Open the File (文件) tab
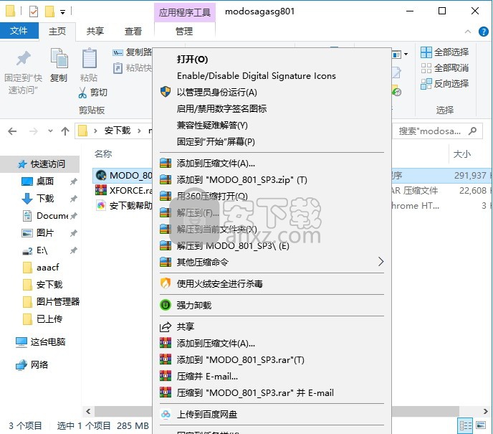This screenshot has width=493, height=434. point(19,31)
